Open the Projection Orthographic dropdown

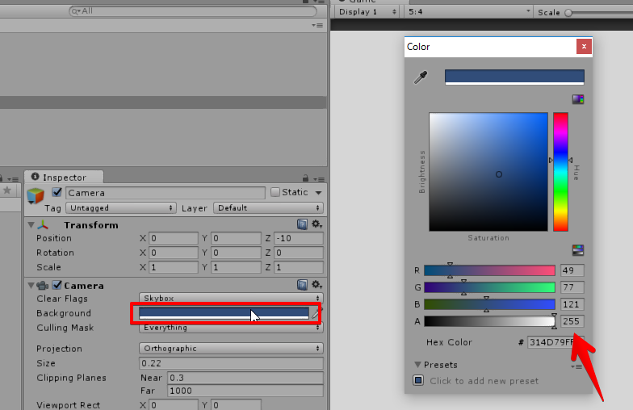click(x=231, y=349)
